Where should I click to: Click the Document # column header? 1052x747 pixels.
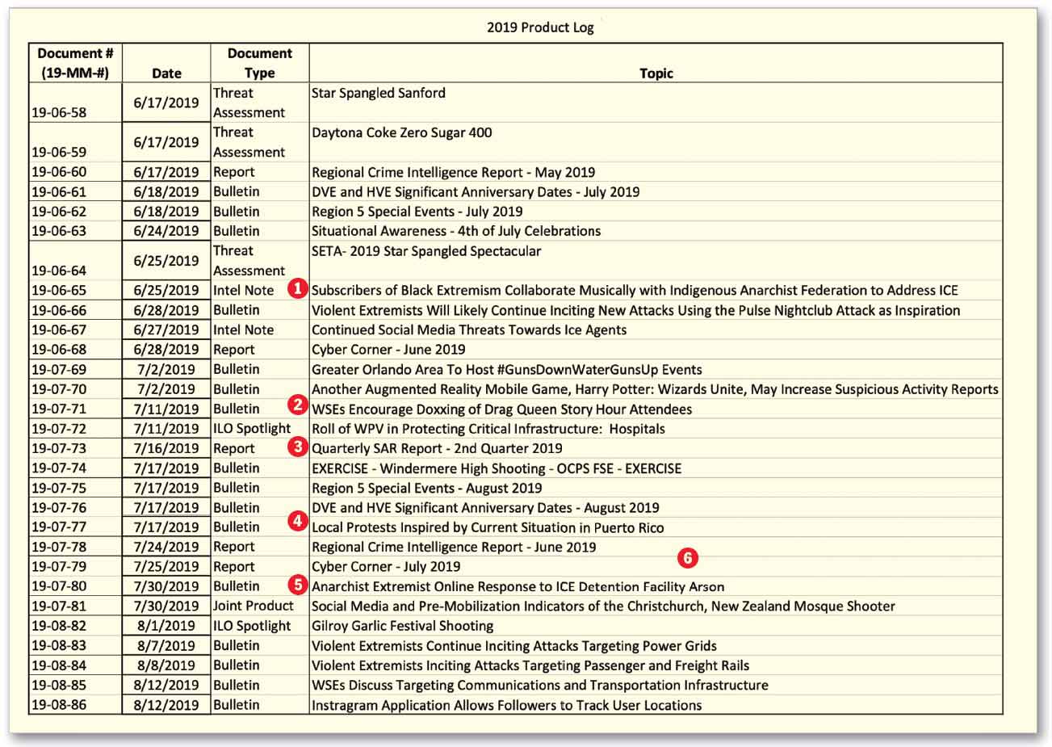74,63
